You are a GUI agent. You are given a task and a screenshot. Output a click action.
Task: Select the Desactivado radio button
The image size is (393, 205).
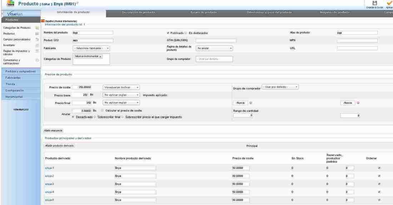tap(73, 117)
